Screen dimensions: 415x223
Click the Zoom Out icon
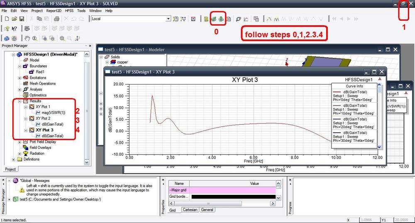coord(52,38)
